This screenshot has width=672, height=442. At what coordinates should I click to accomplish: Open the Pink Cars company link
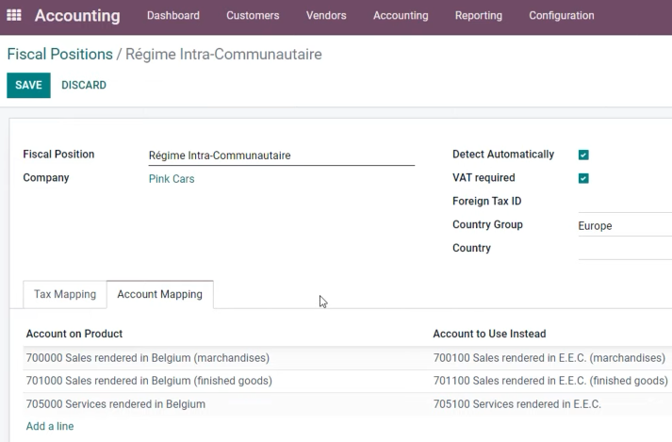point(172,179)
